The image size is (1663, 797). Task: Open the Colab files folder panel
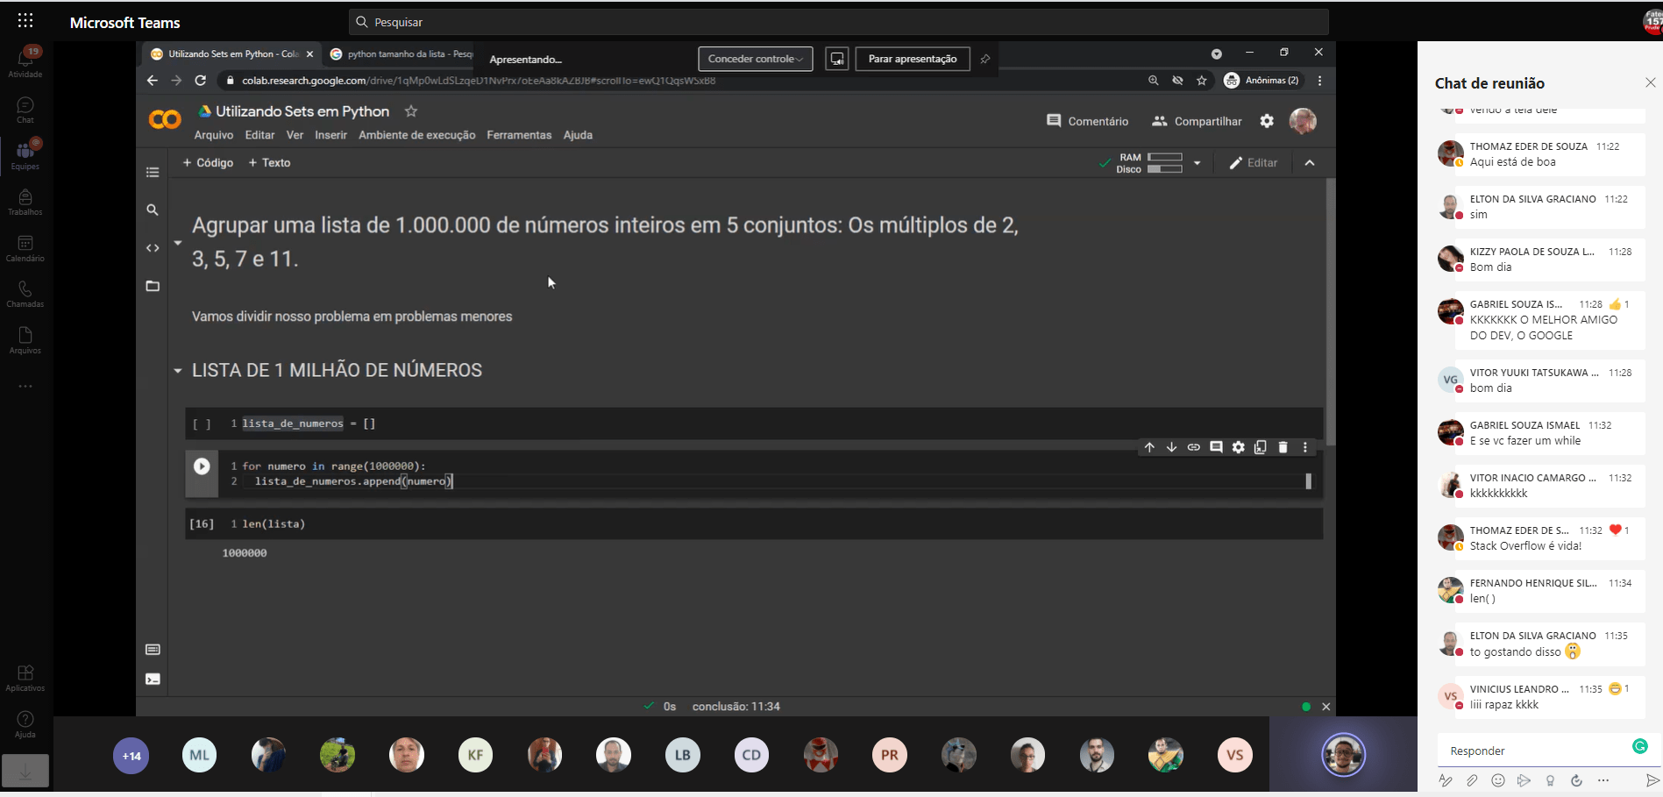click(153, 287)
